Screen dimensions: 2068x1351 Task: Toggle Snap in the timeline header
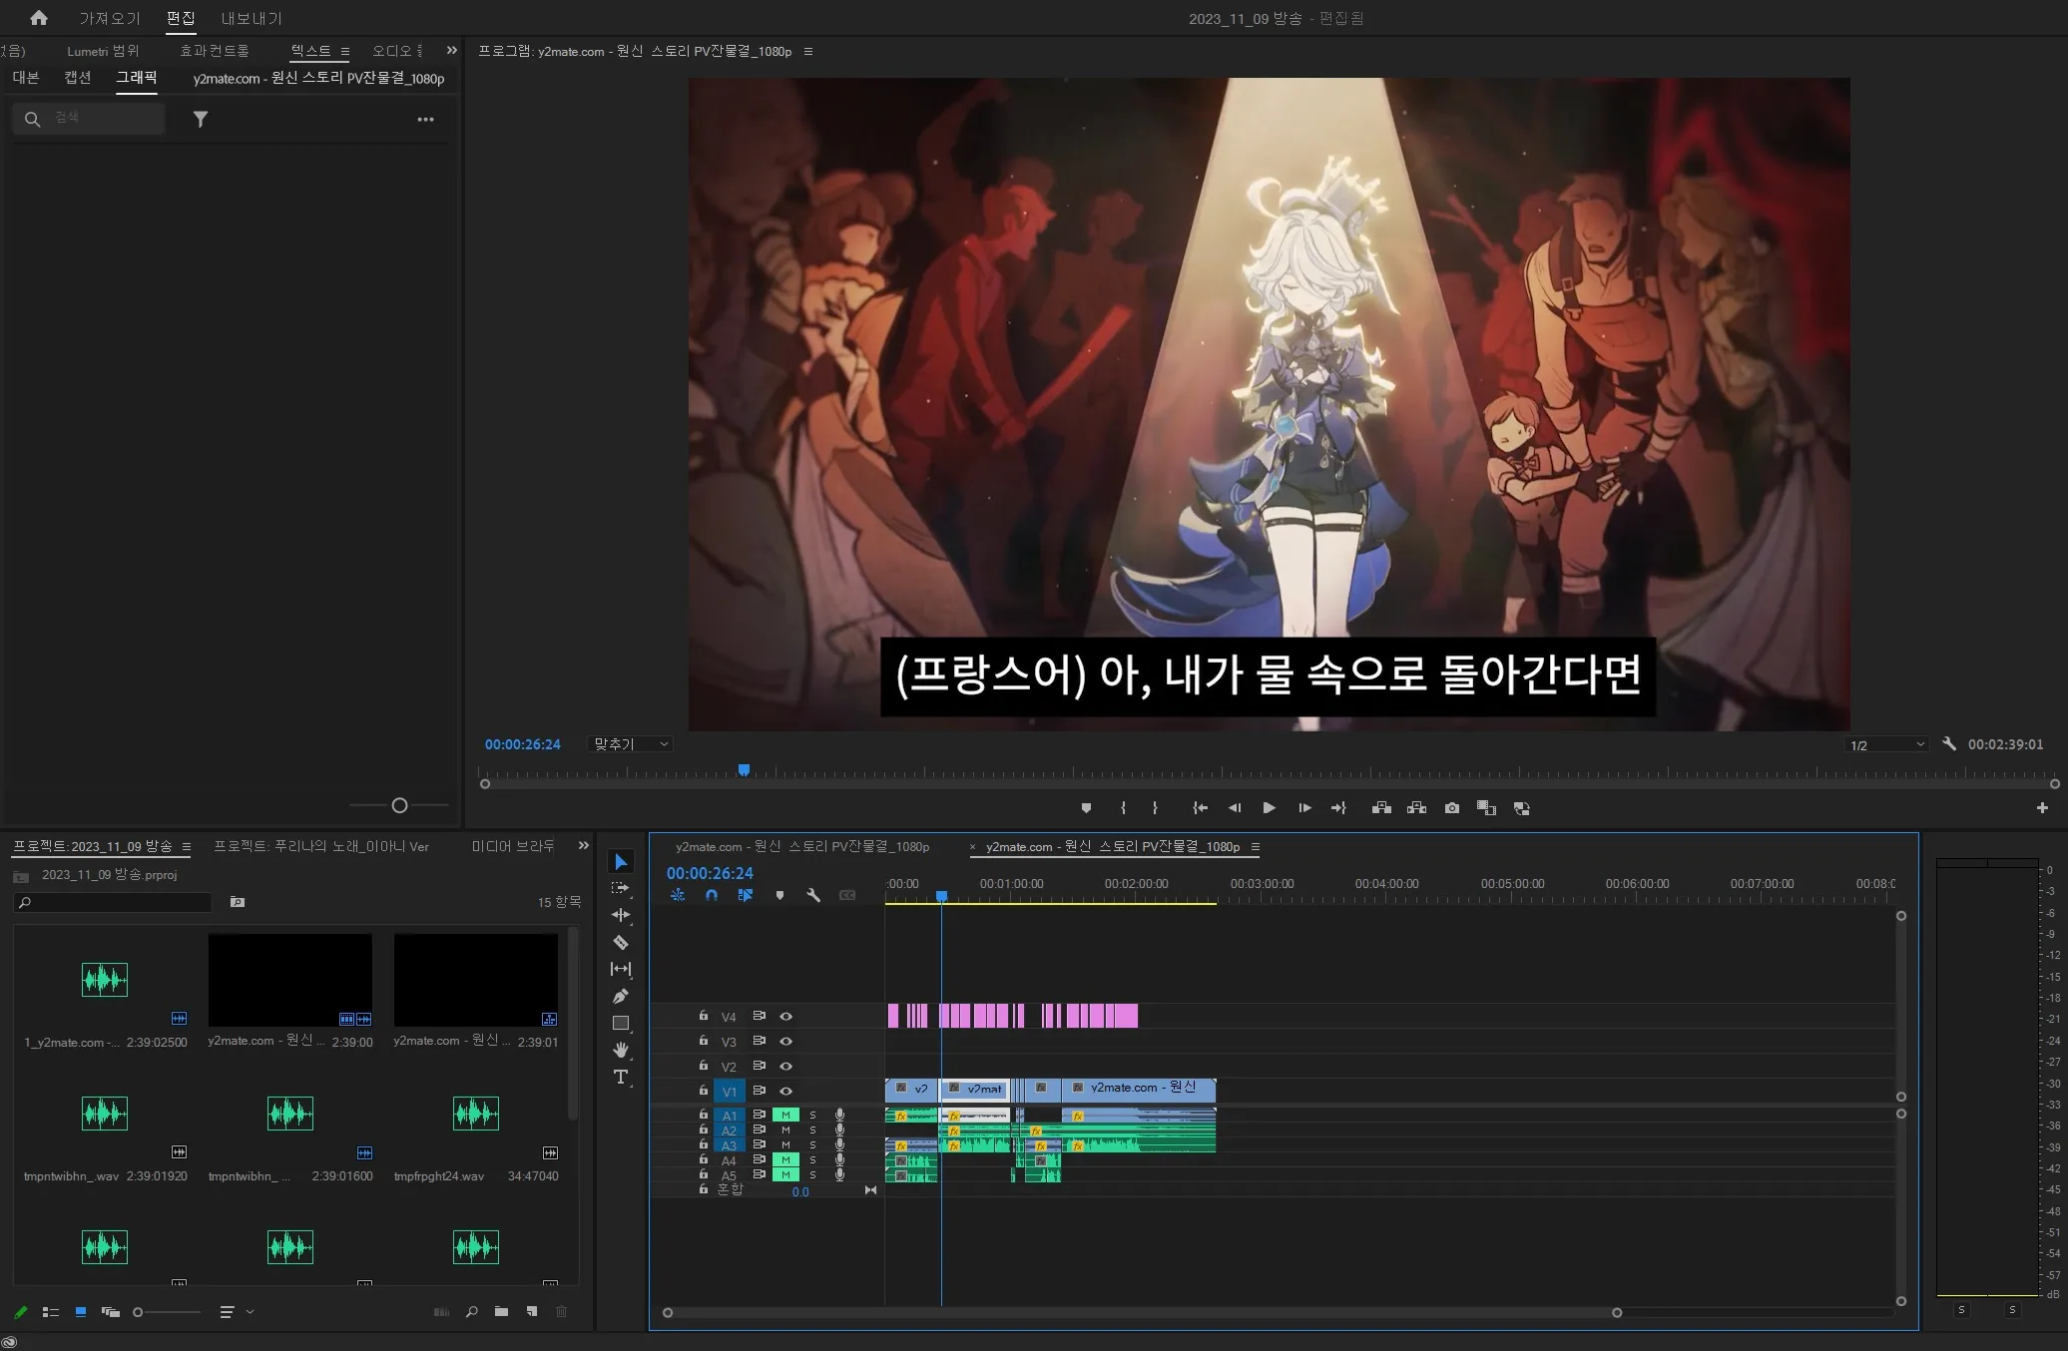[711, 895]
